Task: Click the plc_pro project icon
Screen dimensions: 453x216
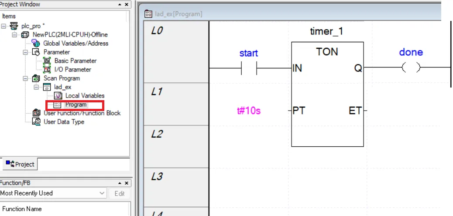Action: coord(14,26)
